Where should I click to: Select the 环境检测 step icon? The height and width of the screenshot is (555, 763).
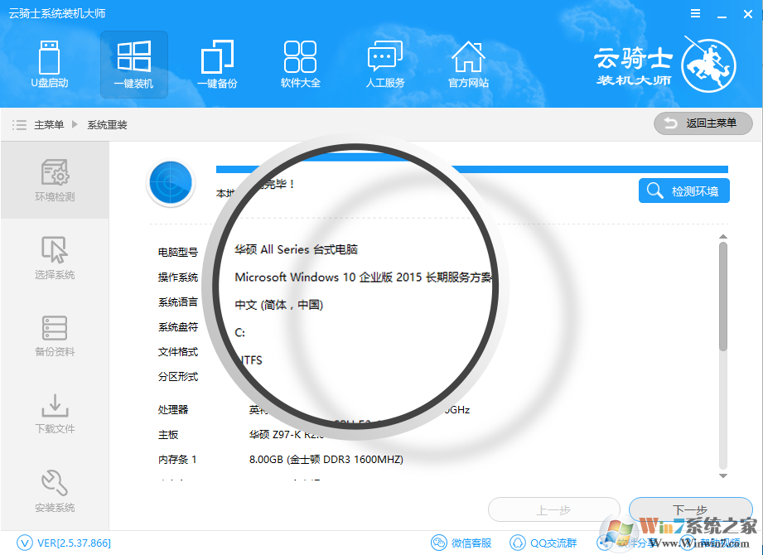[54, 181]
